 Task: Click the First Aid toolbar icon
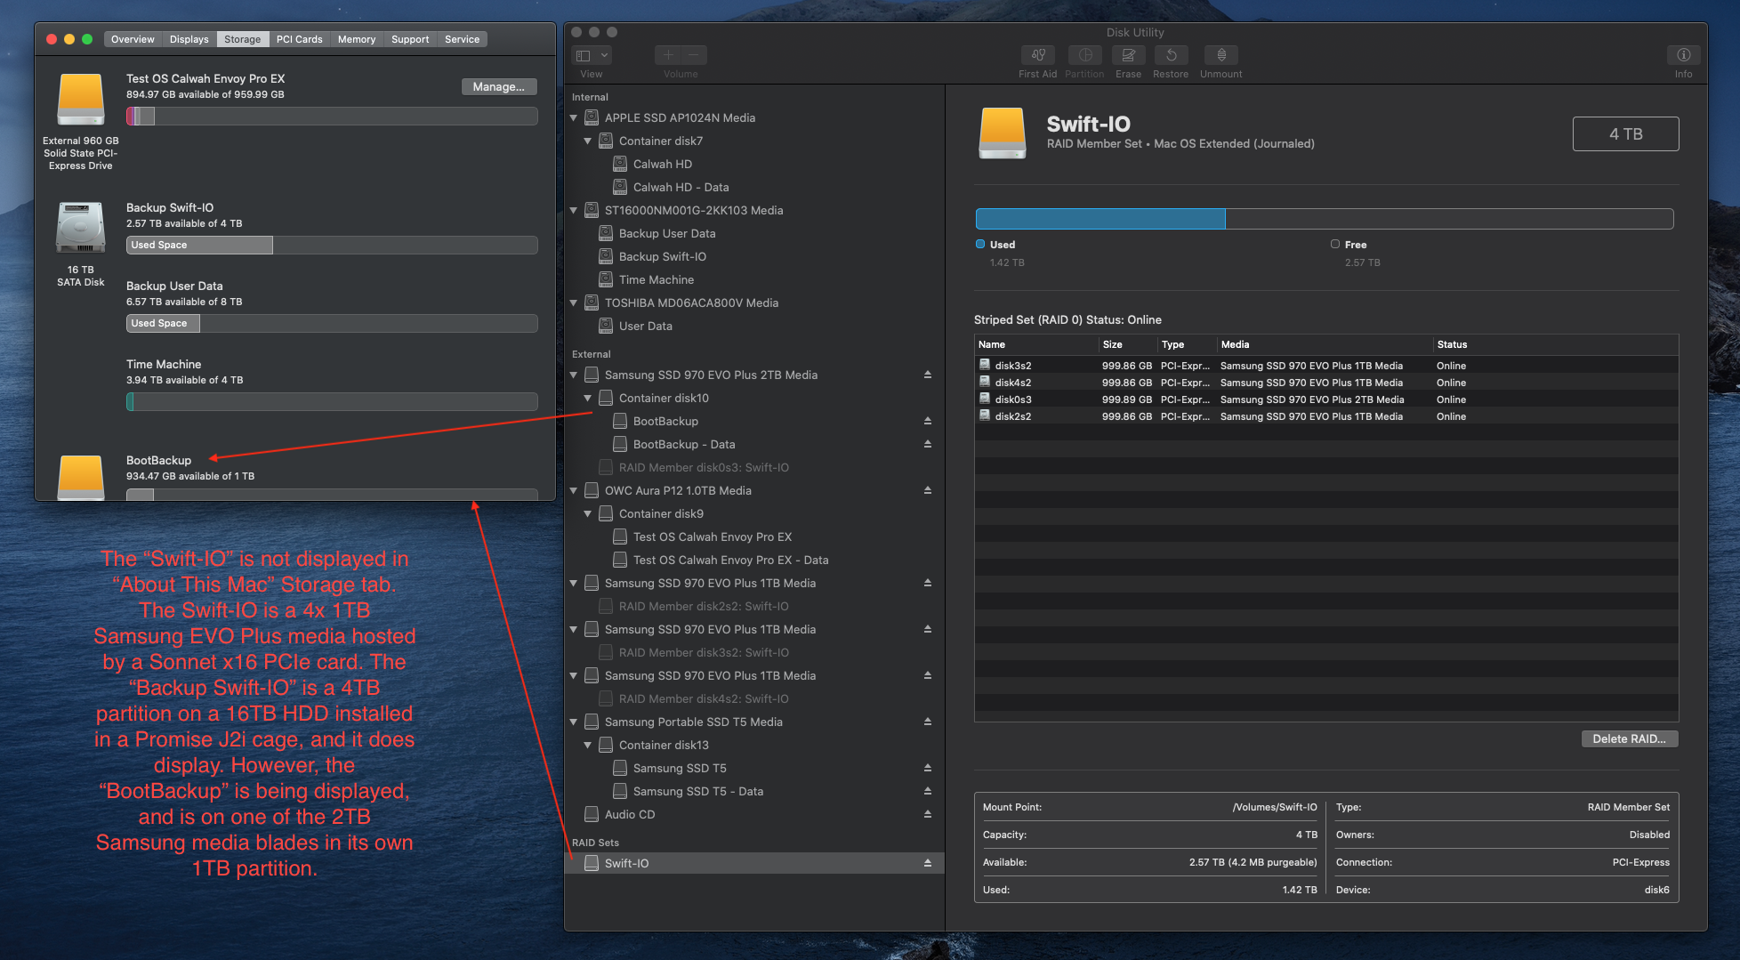[x=1037, y=55]
